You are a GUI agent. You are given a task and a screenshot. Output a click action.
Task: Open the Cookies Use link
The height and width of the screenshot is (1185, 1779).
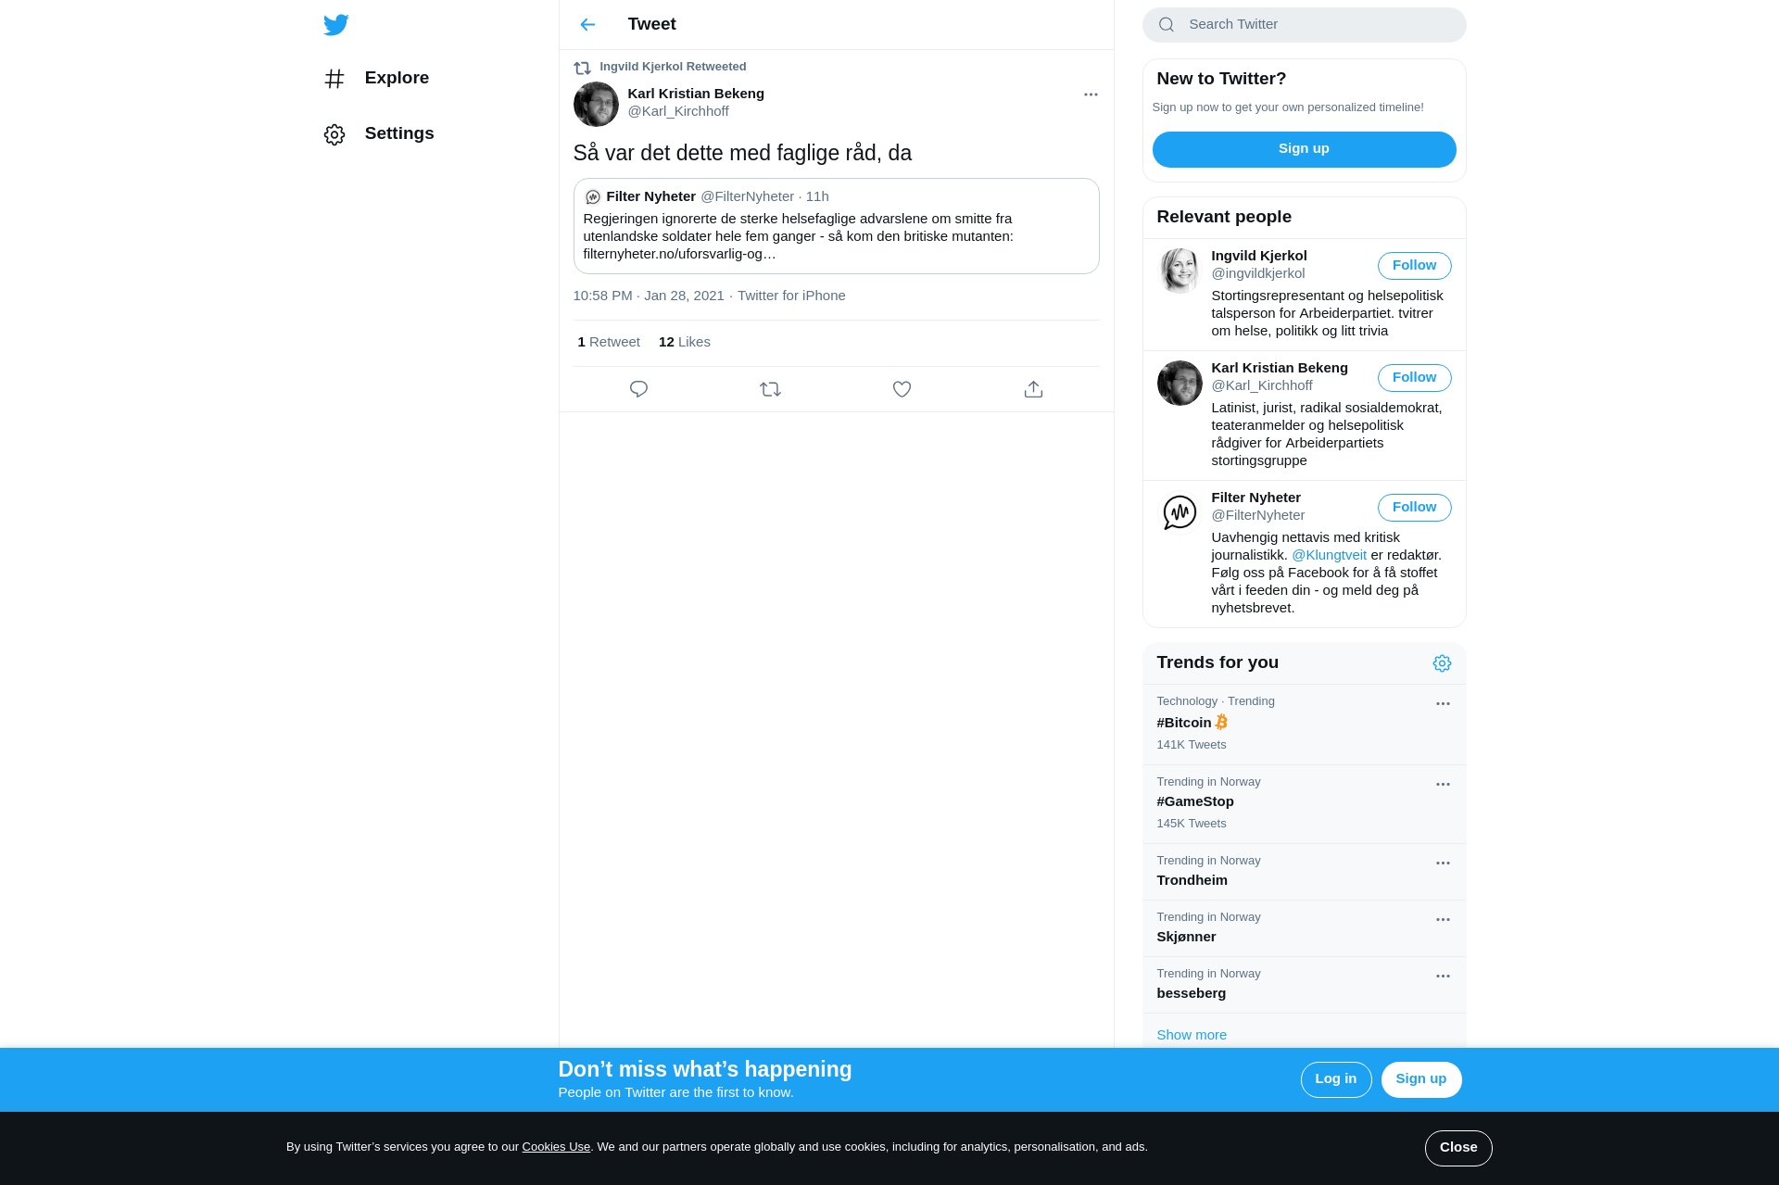click(x=556, y=1147)
